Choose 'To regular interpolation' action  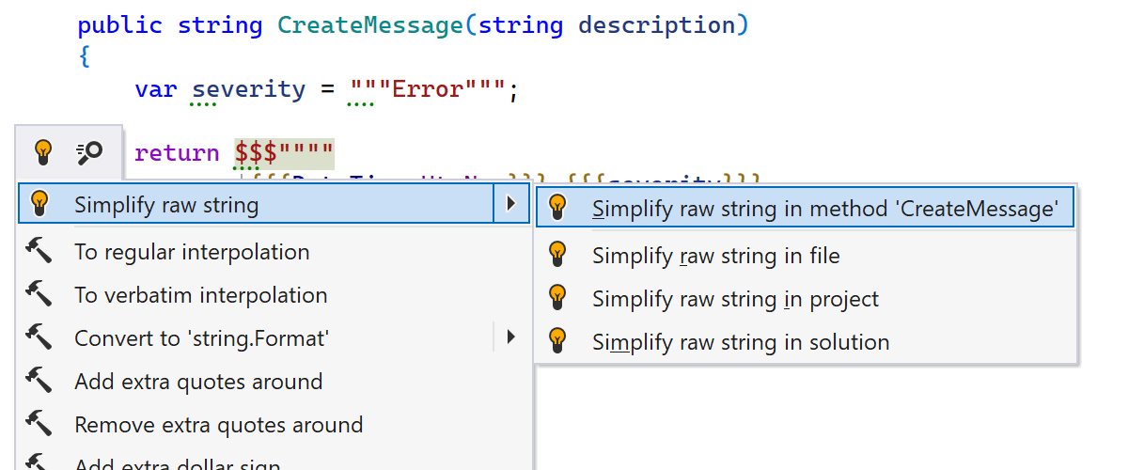pos(192,252)
